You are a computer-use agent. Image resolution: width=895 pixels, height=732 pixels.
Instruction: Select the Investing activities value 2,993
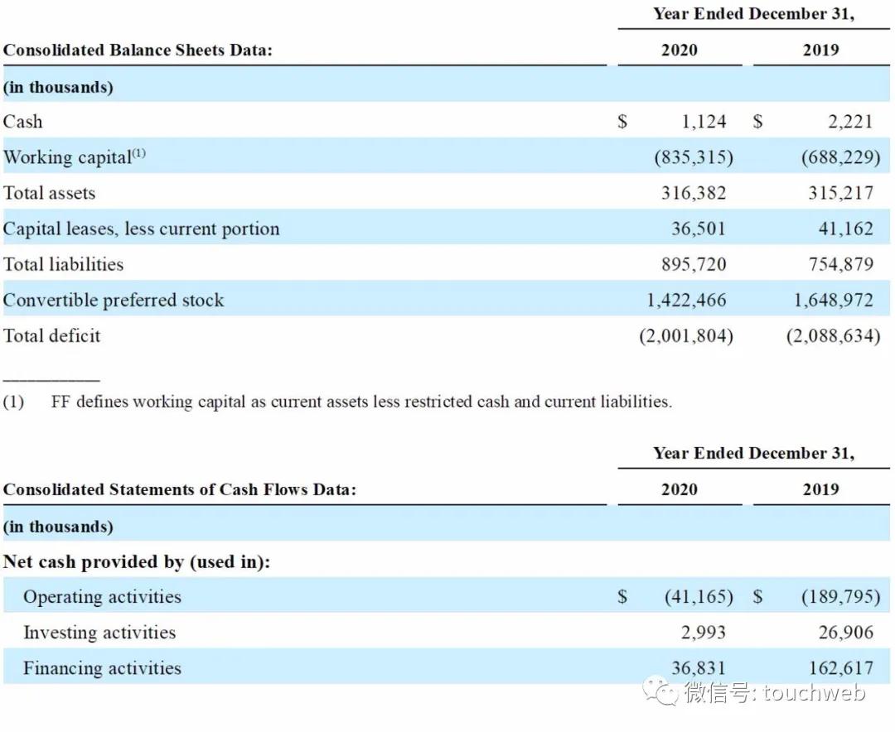tap(704, 632)
